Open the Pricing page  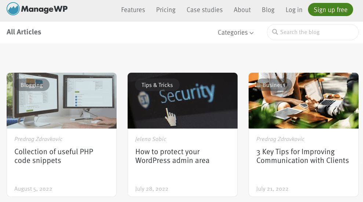[166, 10]
